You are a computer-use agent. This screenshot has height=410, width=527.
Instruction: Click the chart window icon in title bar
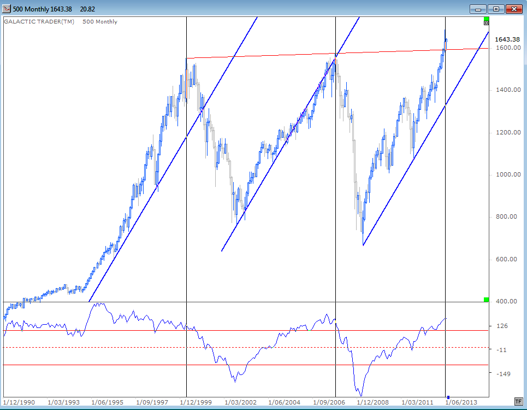click(7, 9)
